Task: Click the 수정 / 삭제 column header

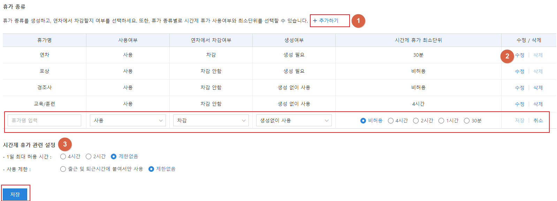Action: 529,40
